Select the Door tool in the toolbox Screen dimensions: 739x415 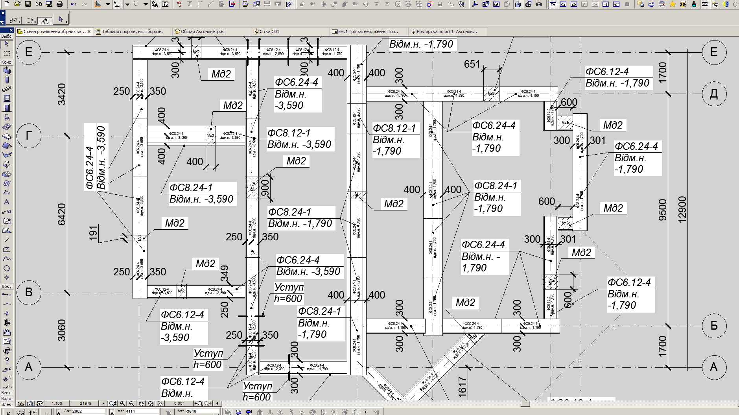[x=7, y=108]
